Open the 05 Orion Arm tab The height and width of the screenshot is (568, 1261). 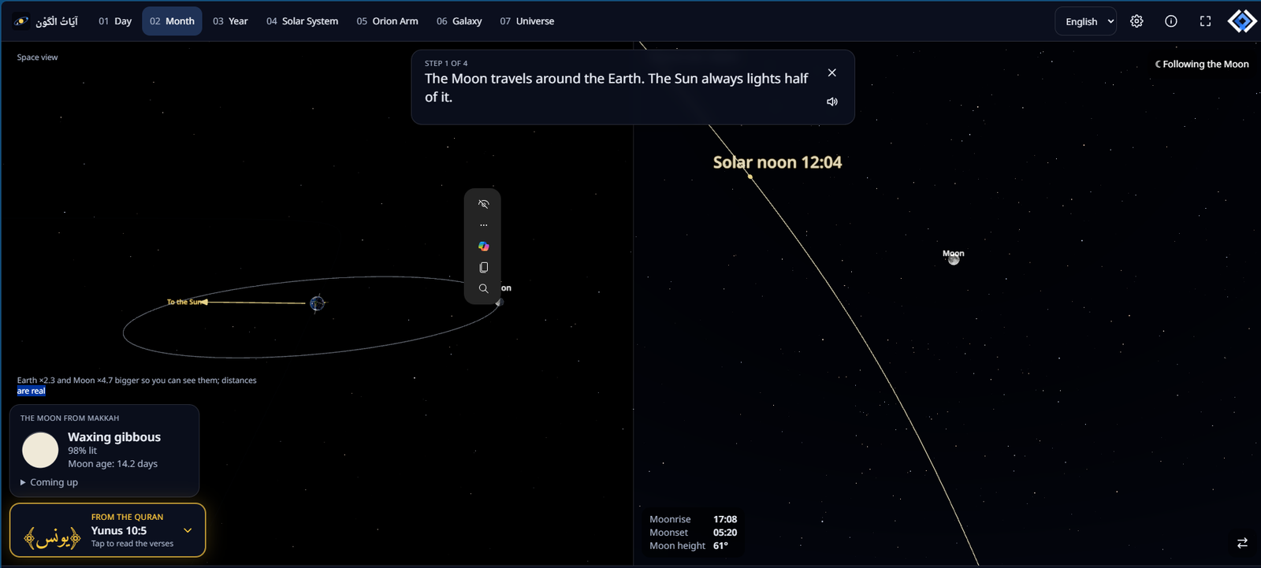(387, 21)
